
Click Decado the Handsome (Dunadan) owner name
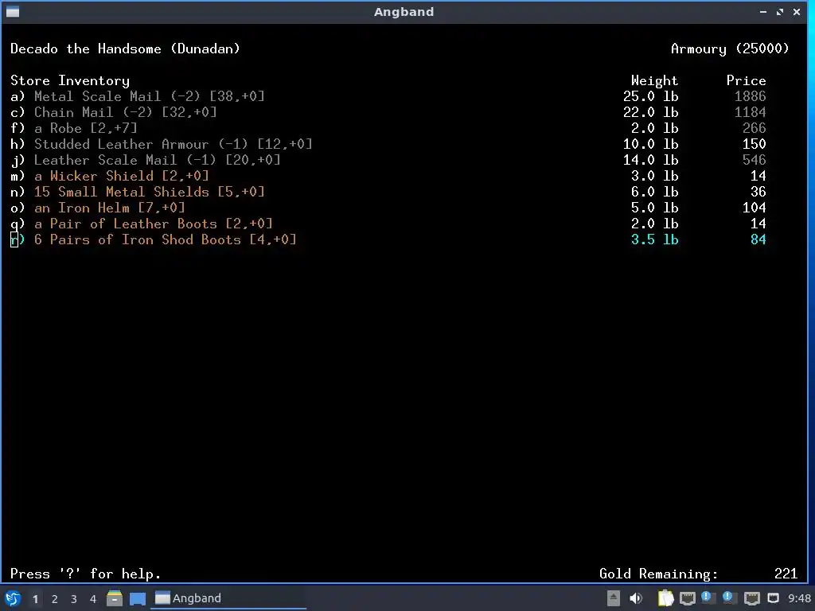125,49
